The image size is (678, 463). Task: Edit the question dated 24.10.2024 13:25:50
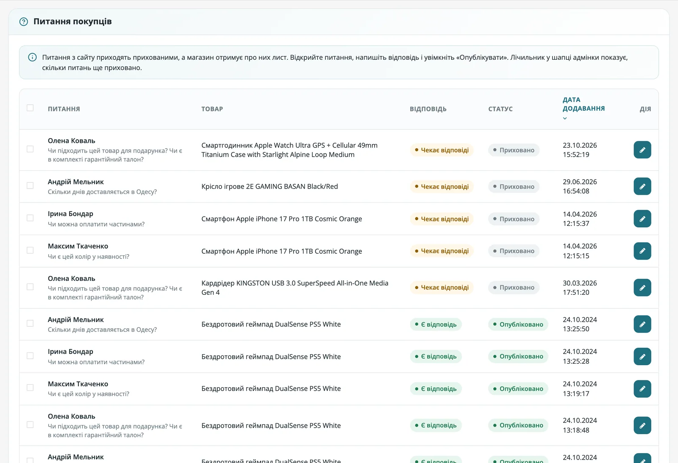pyautogui.click(x=642, y=324)
